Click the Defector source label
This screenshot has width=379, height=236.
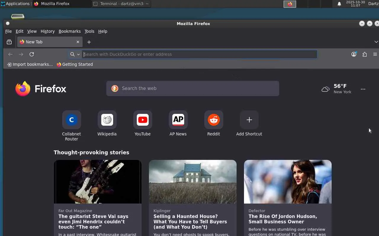257,211
